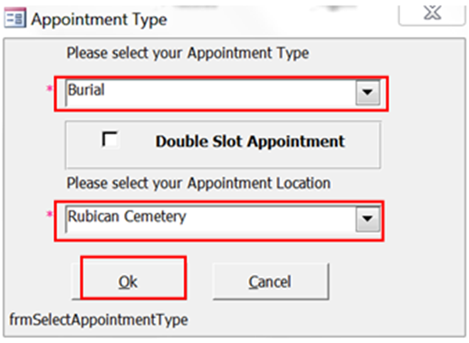469x343 pixels.
Task: Click the Cancel button
Action: click(x=271, y=281)
